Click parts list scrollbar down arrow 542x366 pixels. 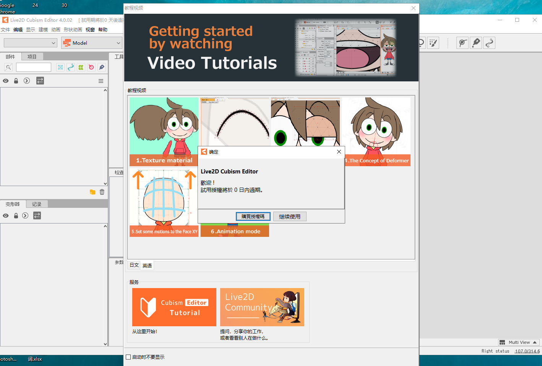(105, 184)
